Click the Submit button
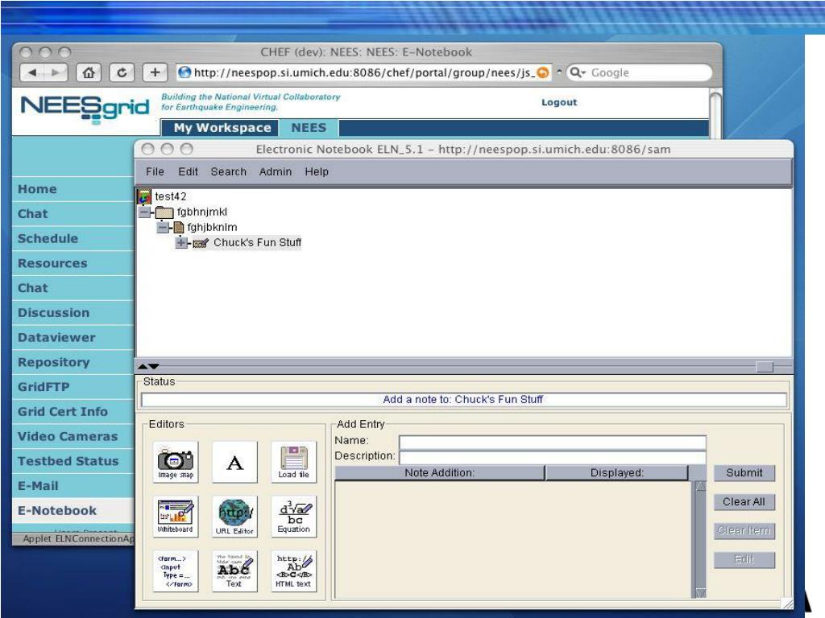 point(744,473)
